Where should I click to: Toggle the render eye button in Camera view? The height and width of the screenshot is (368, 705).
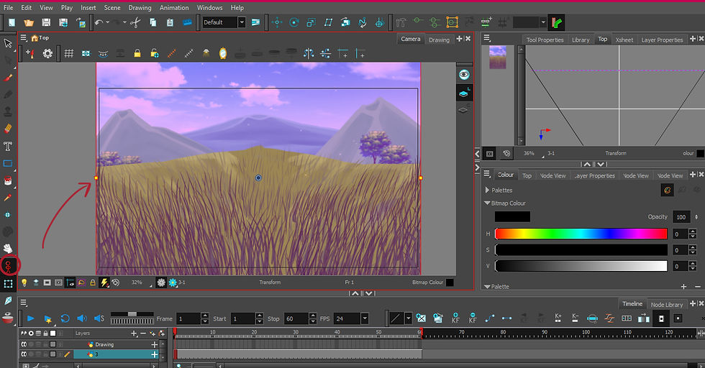point(464,75)
